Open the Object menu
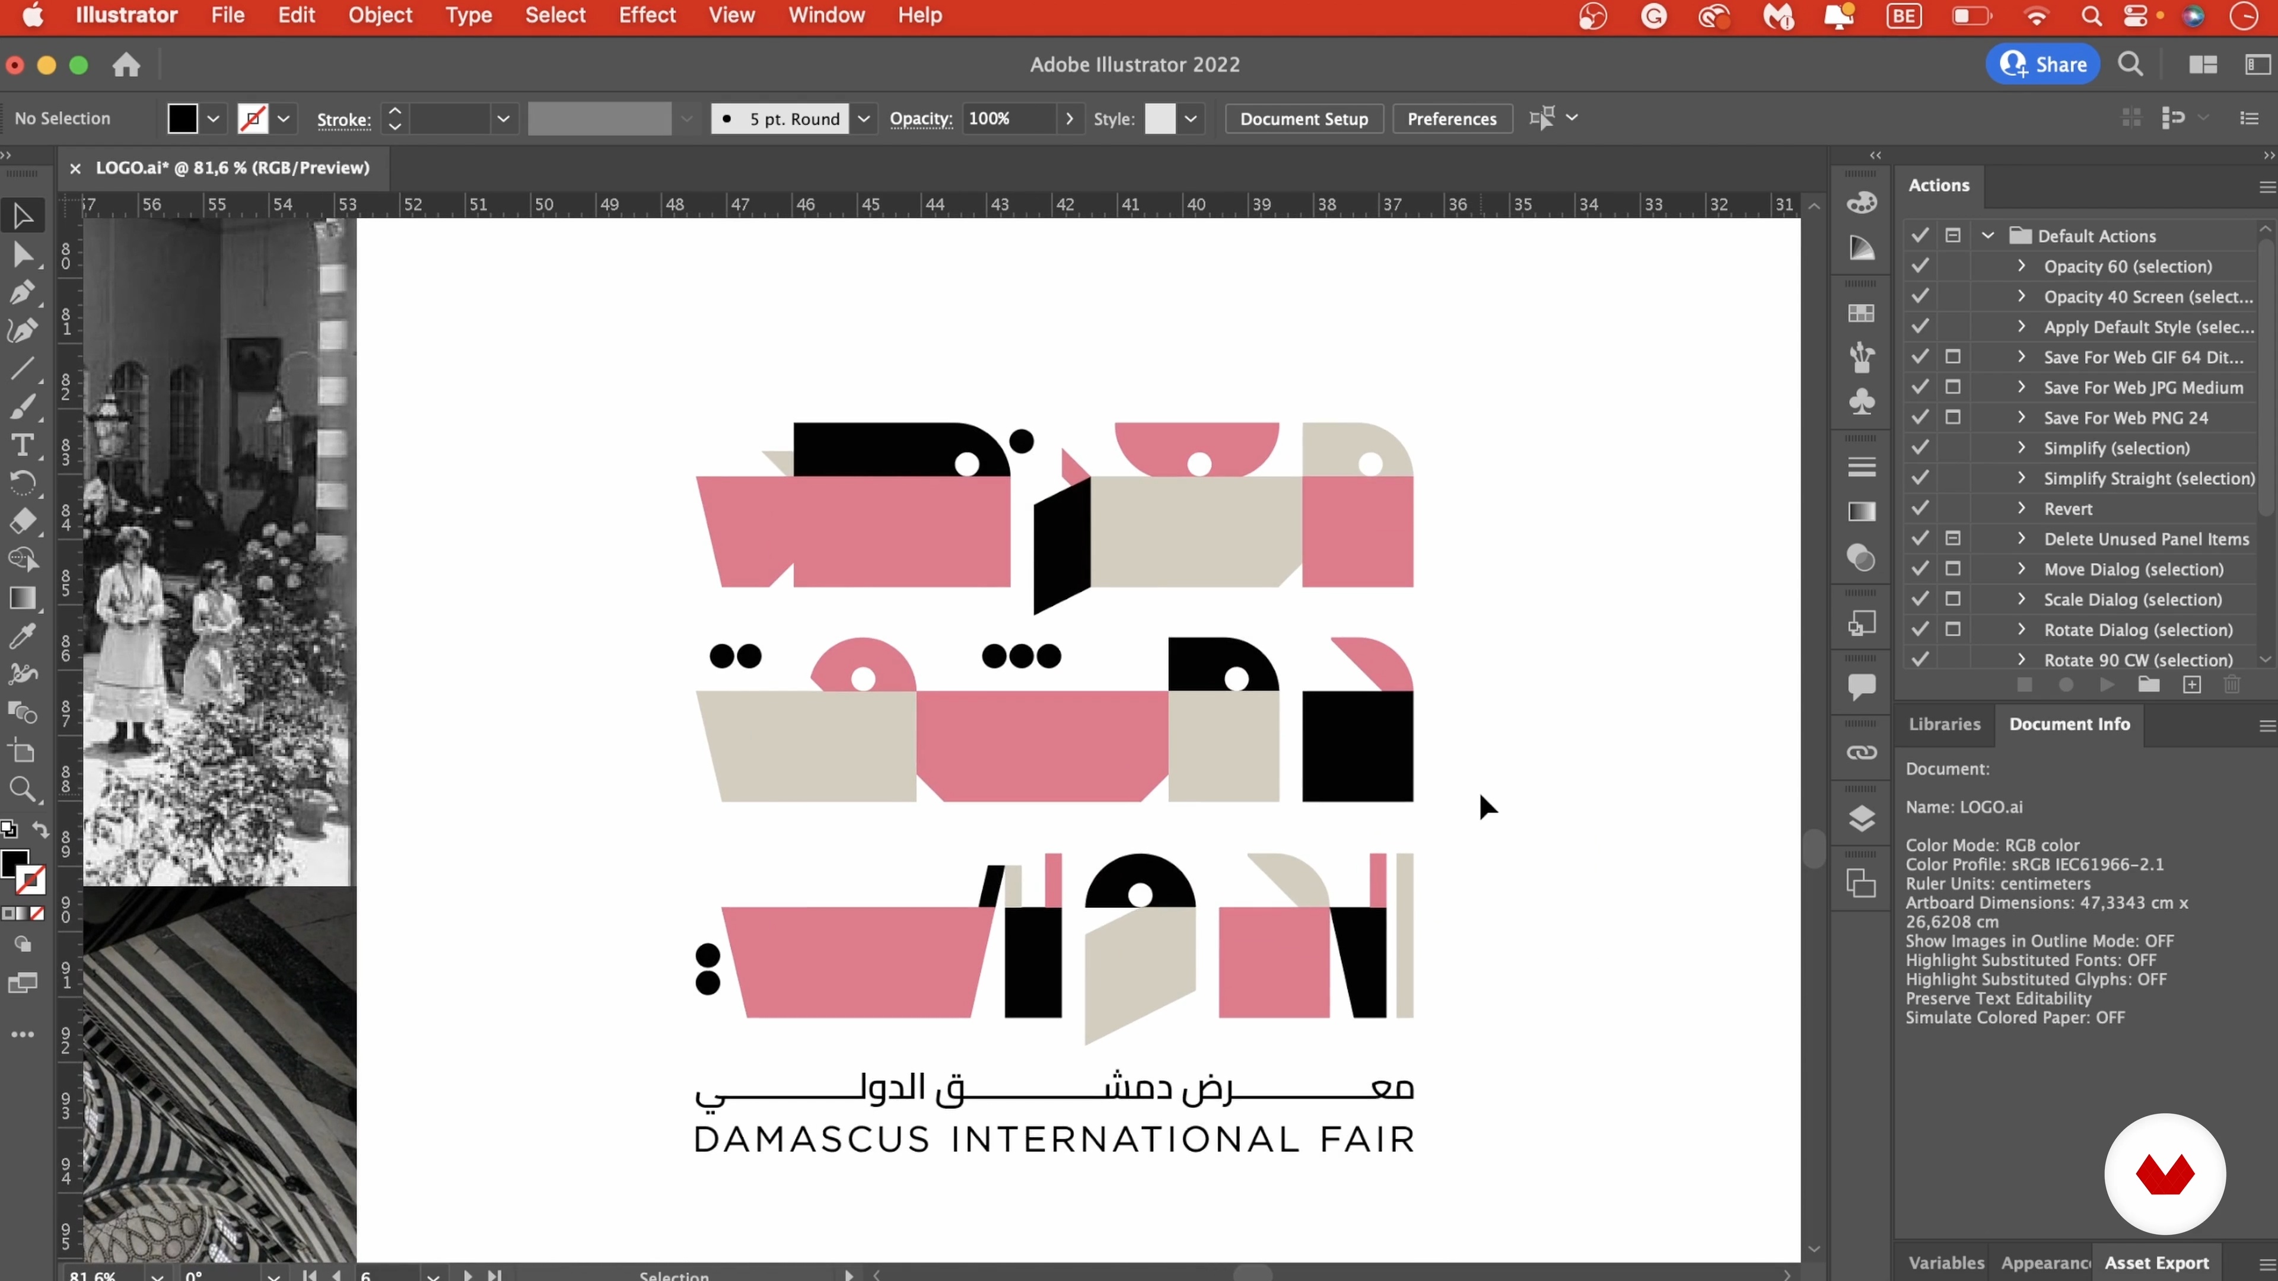 point(380,15)
